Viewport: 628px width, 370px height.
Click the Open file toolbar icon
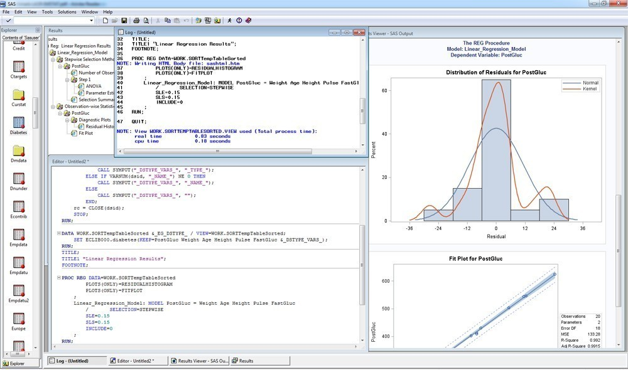[114, 21]
